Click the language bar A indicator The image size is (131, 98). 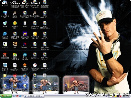tap(106, 96)
